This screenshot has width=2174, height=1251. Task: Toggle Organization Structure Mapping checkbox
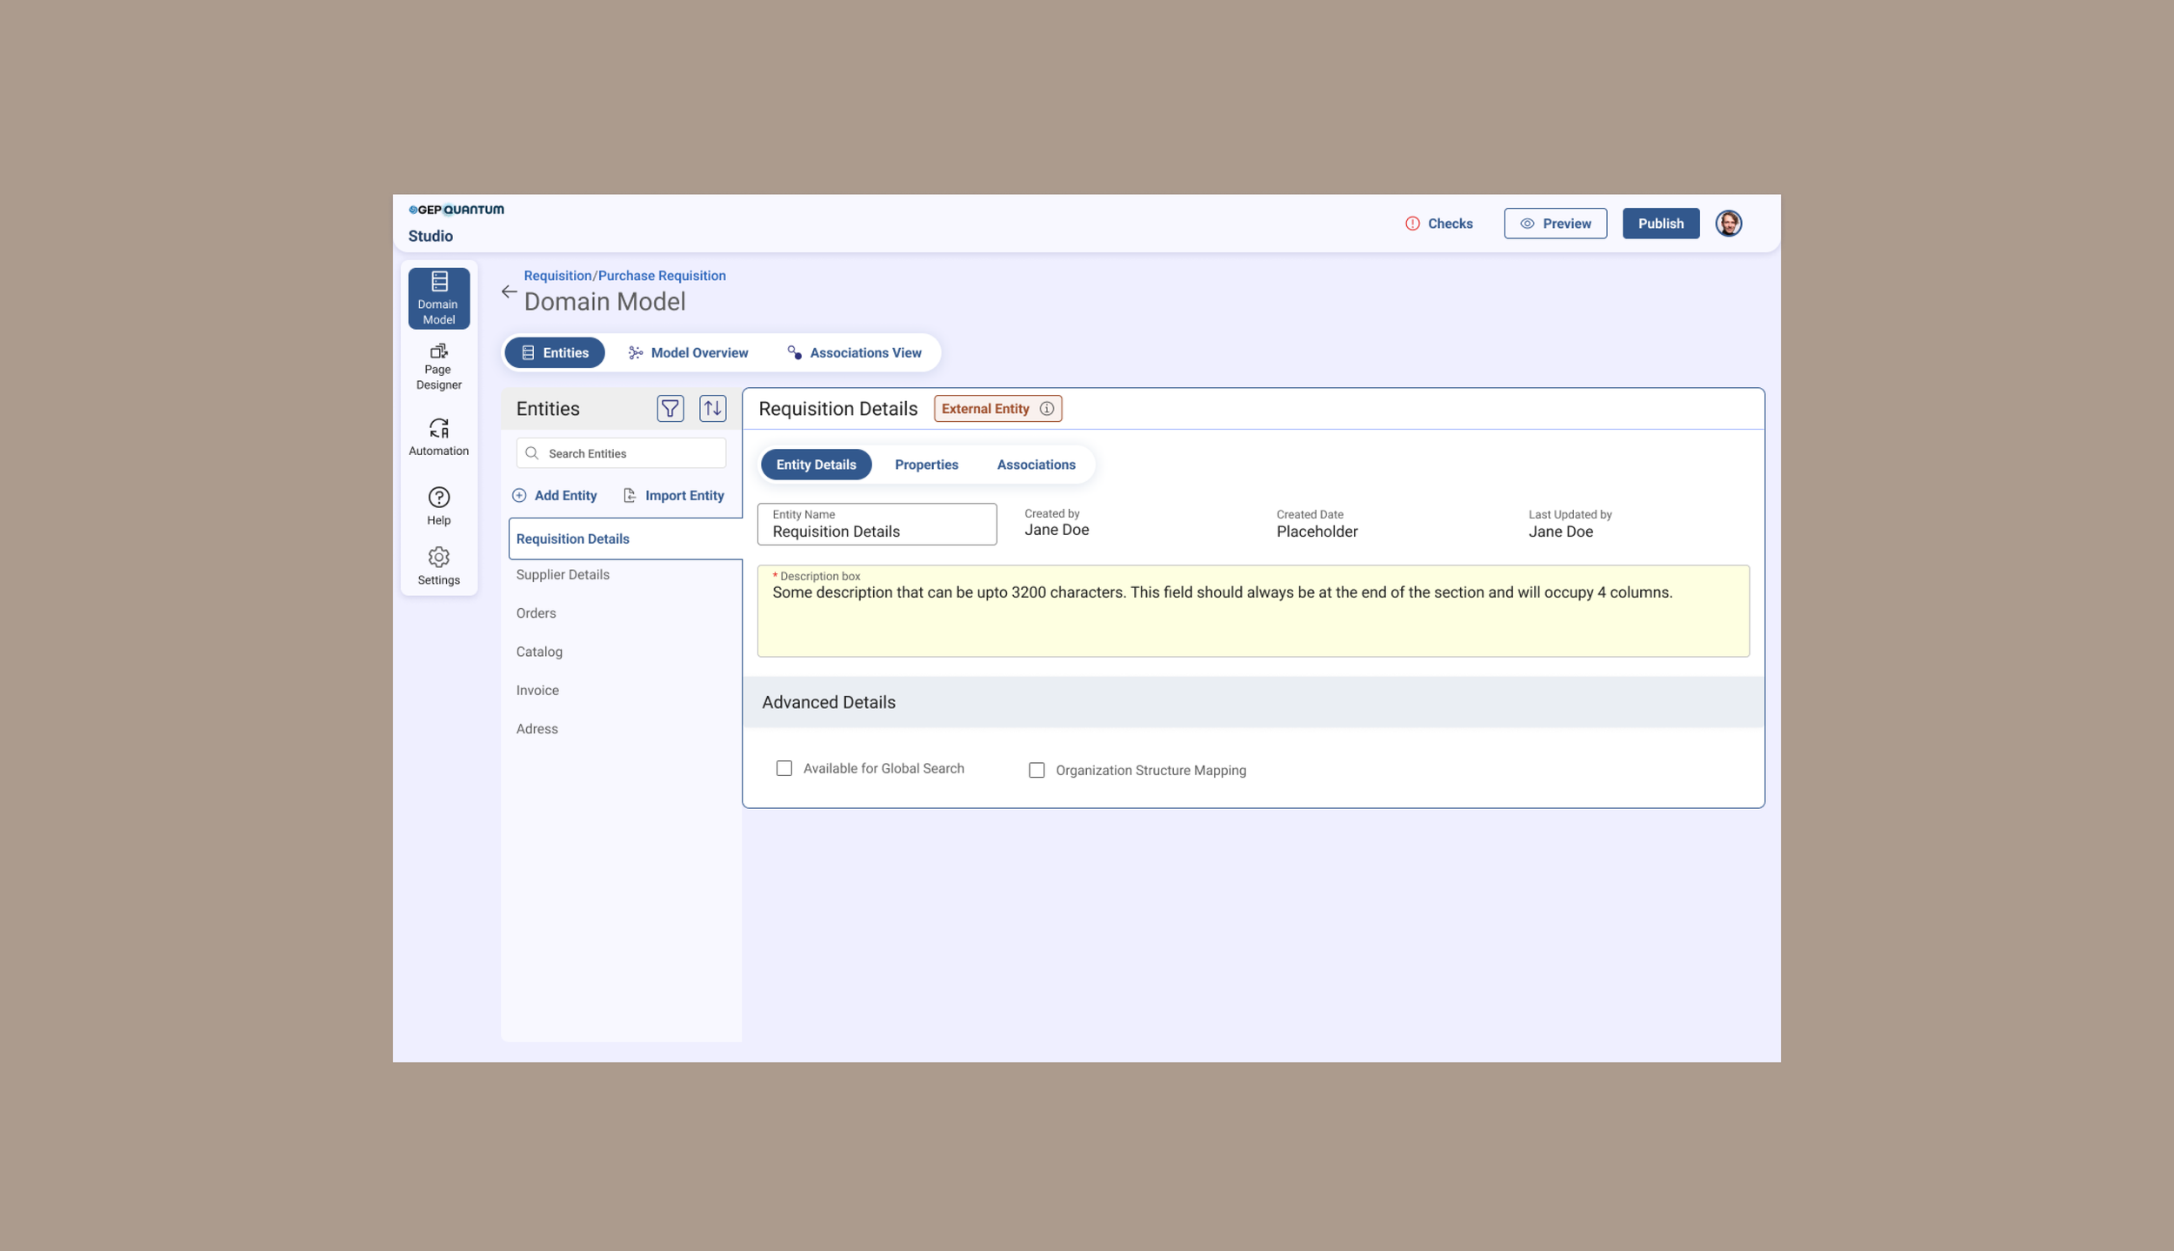pos(1036,770)
